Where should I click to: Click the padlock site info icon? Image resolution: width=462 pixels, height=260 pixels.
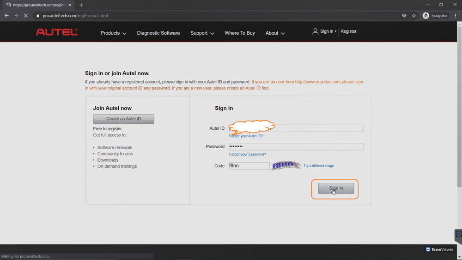coord(38,16)
